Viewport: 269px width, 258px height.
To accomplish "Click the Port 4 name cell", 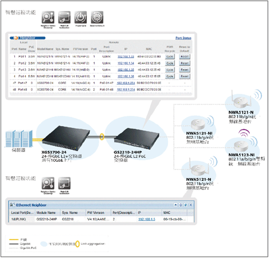I will [x=22, y=76].
